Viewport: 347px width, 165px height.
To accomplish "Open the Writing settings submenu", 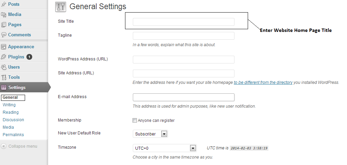I will tap(9, 105).
